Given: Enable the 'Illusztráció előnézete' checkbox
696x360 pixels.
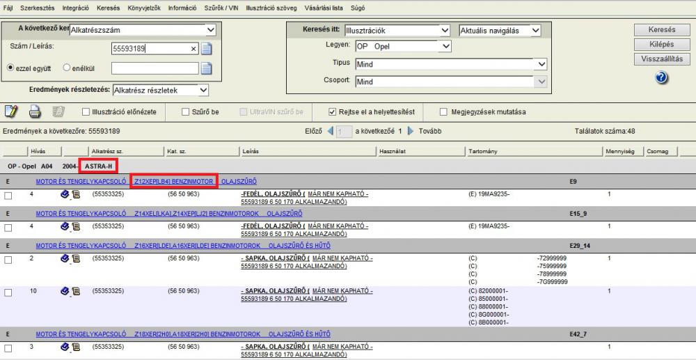Looking at the screenshot, I should click(86, 111).
